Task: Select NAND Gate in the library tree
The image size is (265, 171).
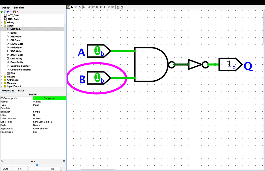Action: (17, 44)
